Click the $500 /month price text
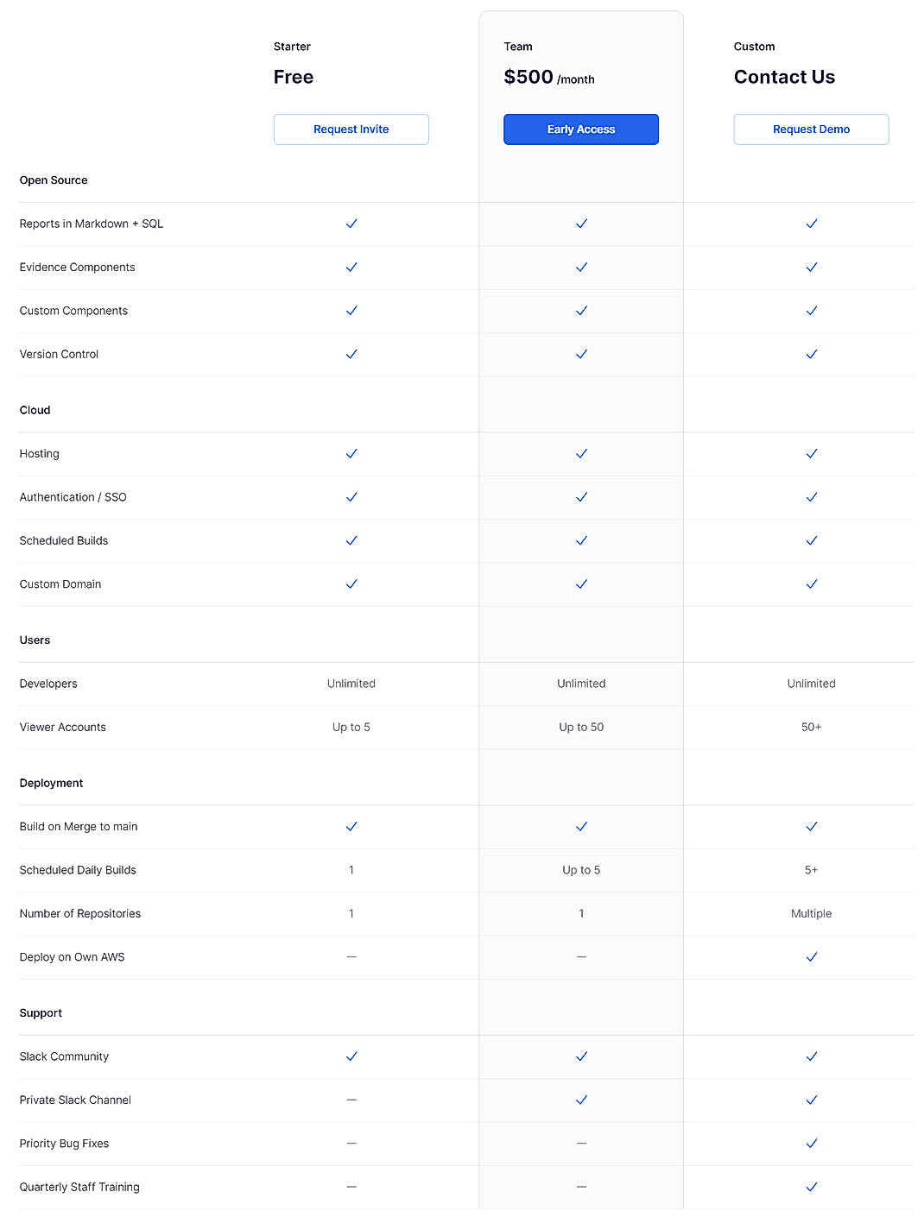The height and width of the screenshot is (1217, 924). (549, 77)
